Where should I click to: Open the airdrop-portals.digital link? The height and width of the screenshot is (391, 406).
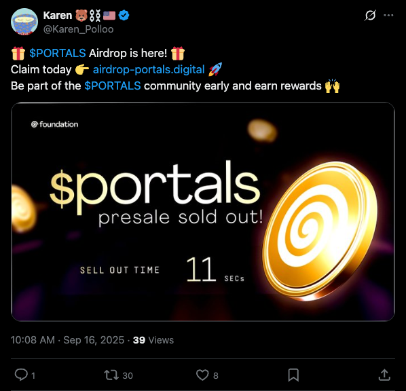[149, 69]
